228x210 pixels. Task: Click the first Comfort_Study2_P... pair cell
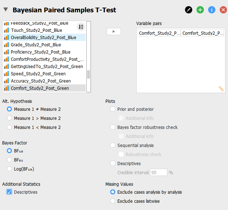tap(159, 33)
